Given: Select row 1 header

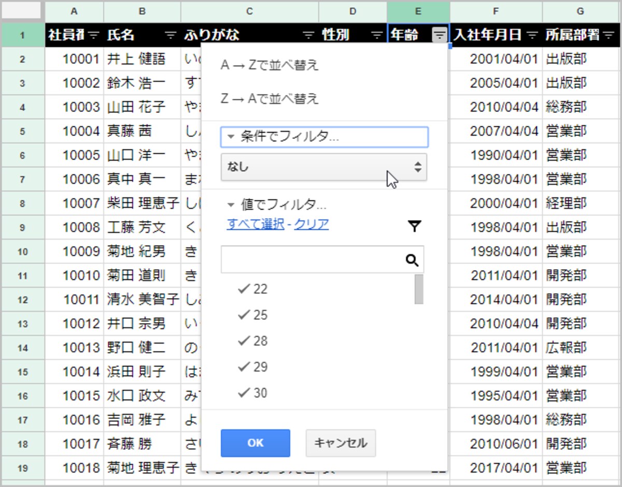Looking at the screenshot, I should (22, 35).
